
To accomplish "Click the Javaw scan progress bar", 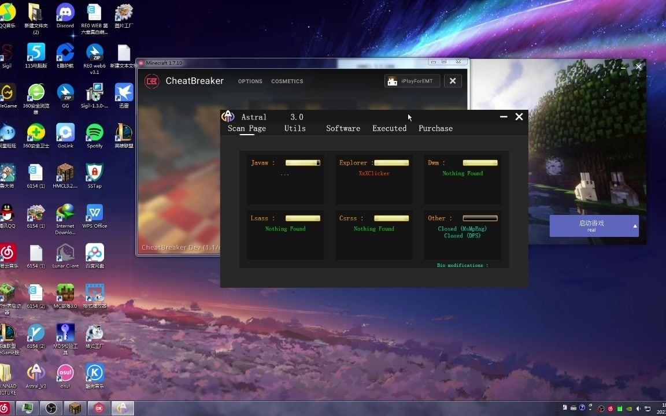I will (x=303, y=162).
